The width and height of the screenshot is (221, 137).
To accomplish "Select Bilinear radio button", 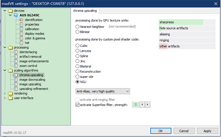I will click(77, 32).
